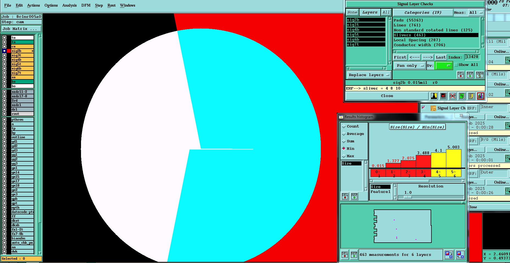Click the '<---' previous result button
Viewport: 510px width, 263px height.
[x=414, y=57]
